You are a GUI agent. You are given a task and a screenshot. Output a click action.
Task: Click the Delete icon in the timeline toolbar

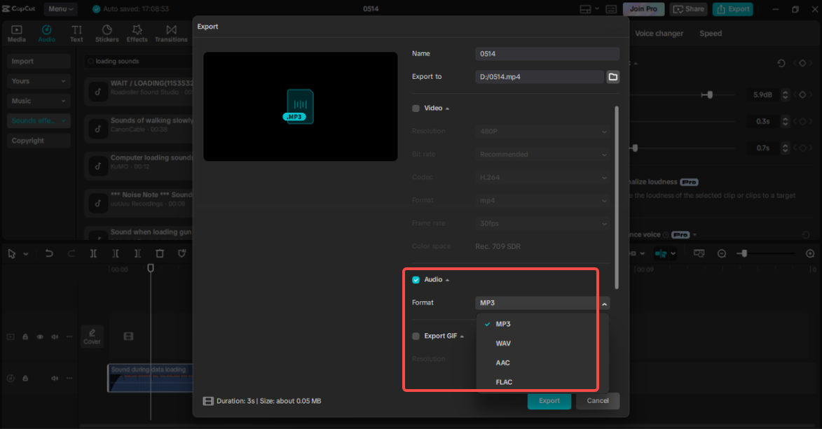click(159, 253)
